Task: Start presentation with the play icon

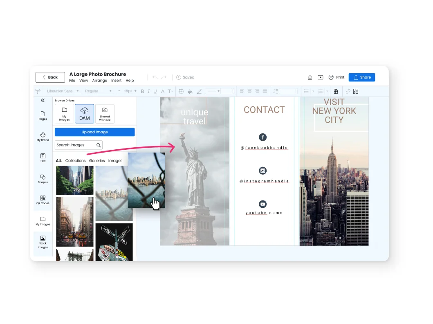Action: (321, 77)
